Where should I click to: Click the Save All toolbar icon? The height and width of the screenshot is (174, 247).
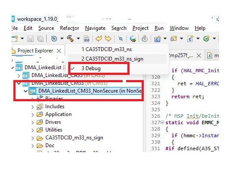pos(40,39)
